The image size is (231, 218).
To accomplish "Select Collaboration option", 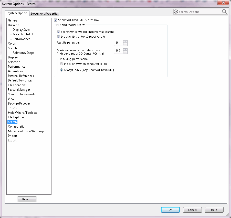I will click(17, 127).
